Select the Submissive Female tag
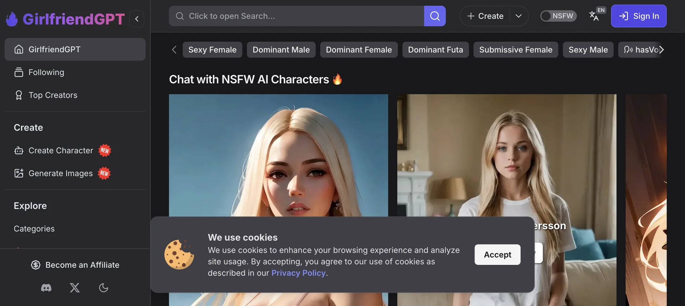The height and width of the screenshot is (306, 685). coord(516,50)
